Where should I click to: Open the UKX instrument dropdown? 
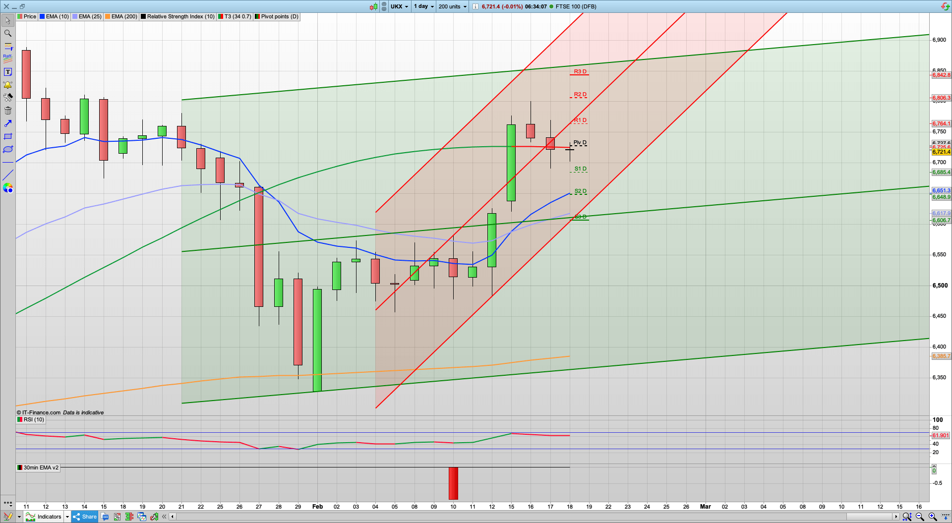[x=400, y=6]
